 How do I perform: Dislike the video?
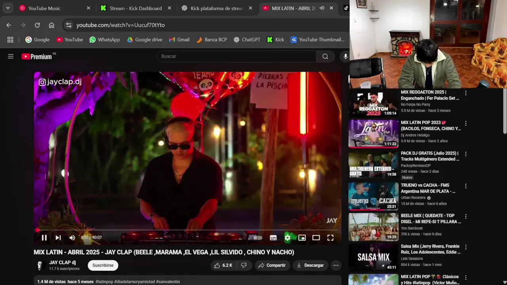244,265
